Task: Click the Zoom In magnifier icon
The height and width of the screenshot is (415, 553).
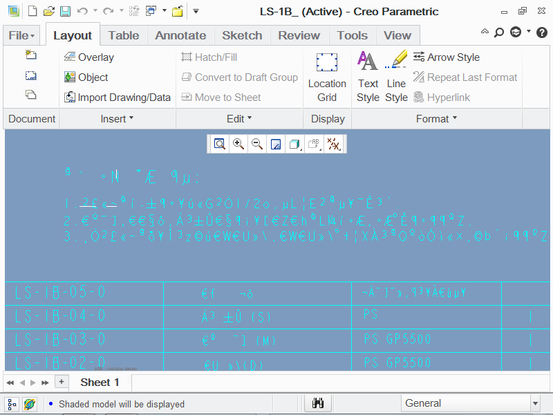Action: (x=238, y=144)
